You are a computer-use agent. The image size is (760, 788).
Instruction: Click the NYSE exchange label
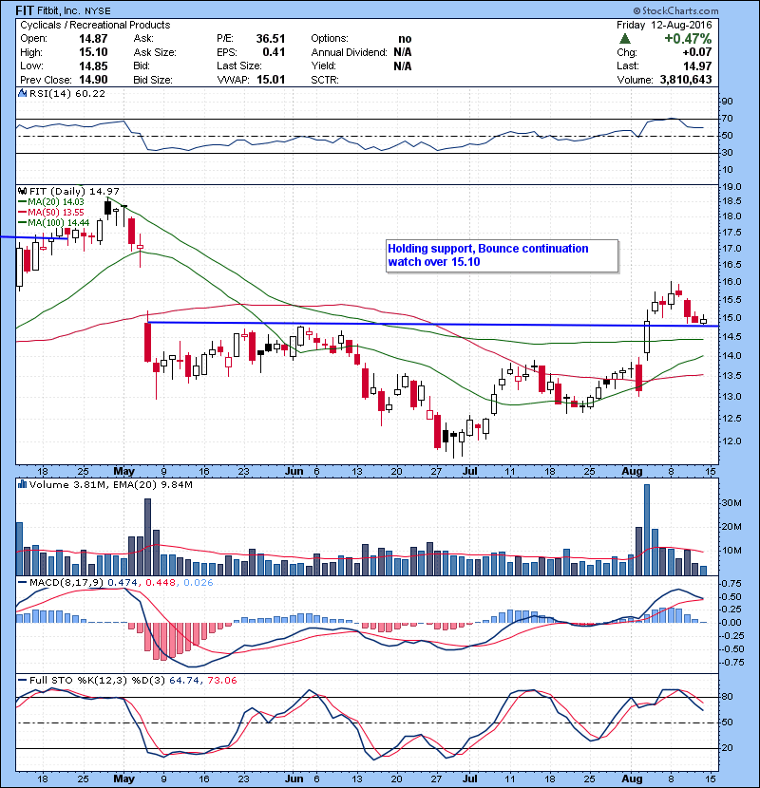[98, 10]
